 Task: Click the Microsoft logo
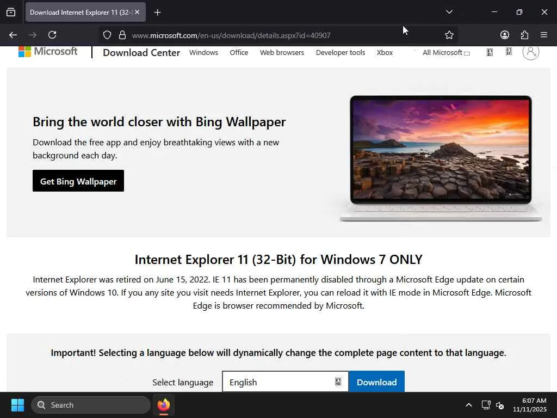coord(48,52)
